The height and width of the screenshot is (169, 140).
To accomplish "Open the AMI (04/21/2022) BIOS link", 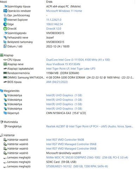I will click(57, 82).
